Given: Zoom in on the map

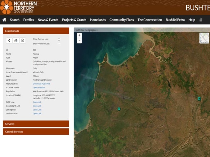Looking at the screenshot, I should point(79,35).
